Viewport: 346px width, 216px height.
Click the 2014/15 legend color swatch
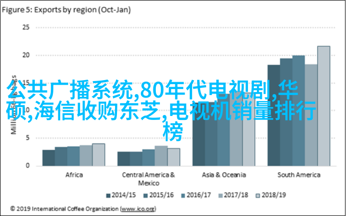pyautogui.click(x=109, y=195)
